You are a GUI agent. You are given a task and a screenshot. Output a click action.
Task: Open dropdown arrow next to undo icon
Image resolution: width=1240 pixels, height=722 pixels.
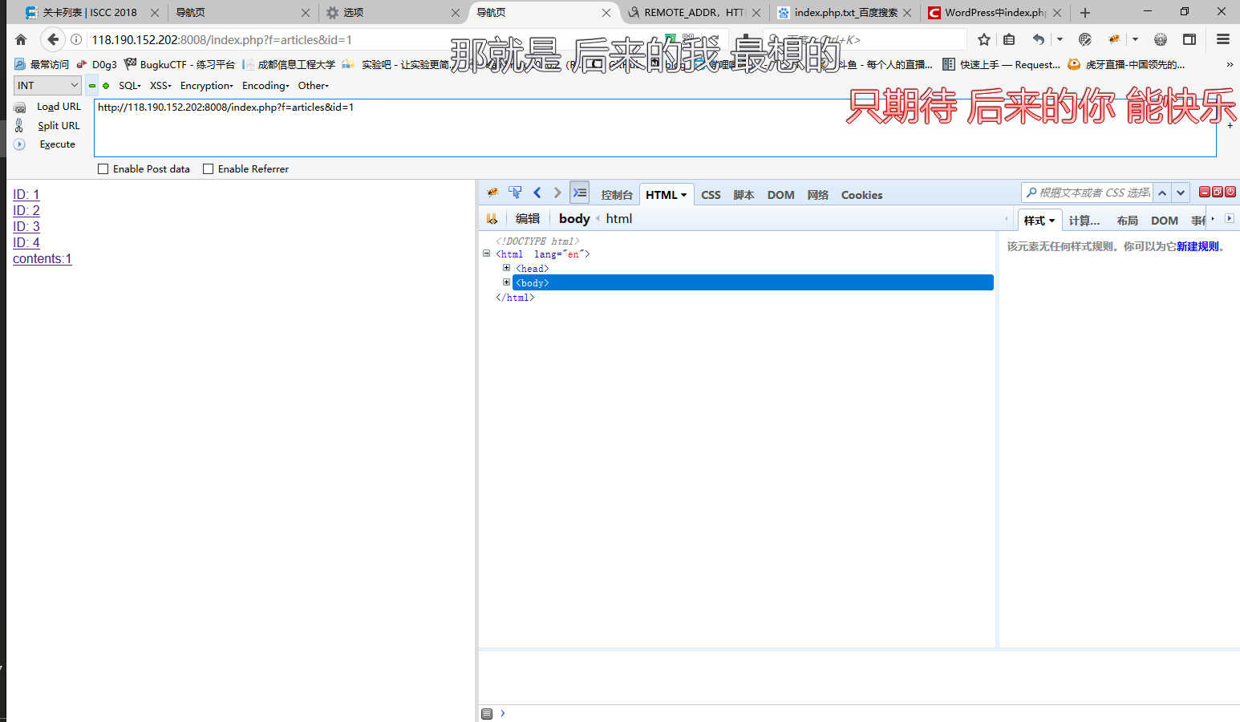1060,39
